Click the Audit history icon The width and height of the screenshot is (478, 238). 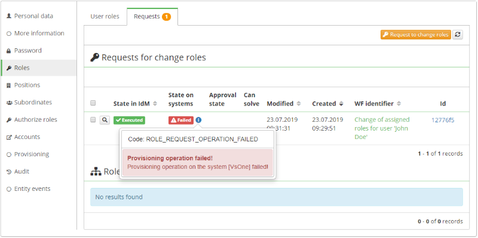9,172
